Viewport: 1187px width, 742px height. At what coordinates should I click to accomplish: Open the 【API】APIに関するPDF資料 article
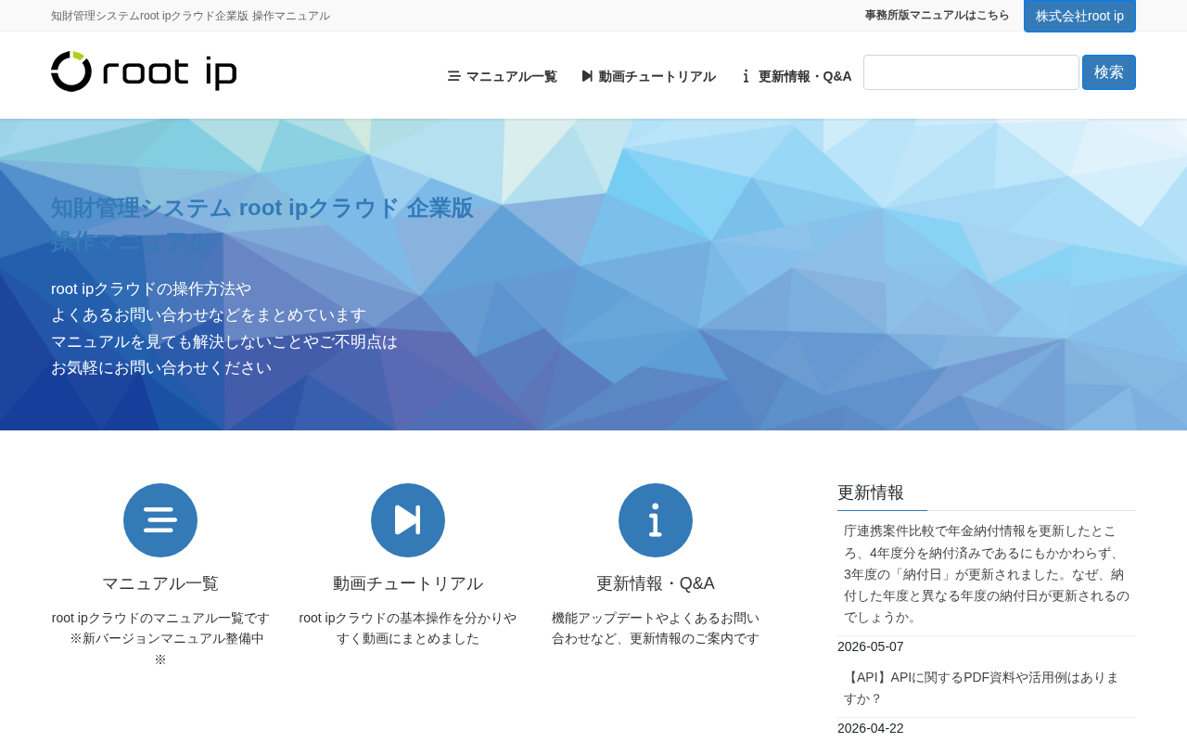(982, 687)
